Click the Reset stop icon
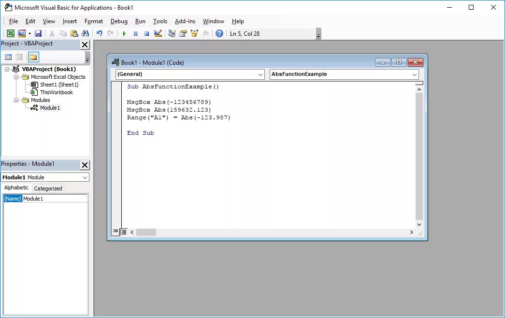Screen dimensions: 505x318 click(146, 33)
